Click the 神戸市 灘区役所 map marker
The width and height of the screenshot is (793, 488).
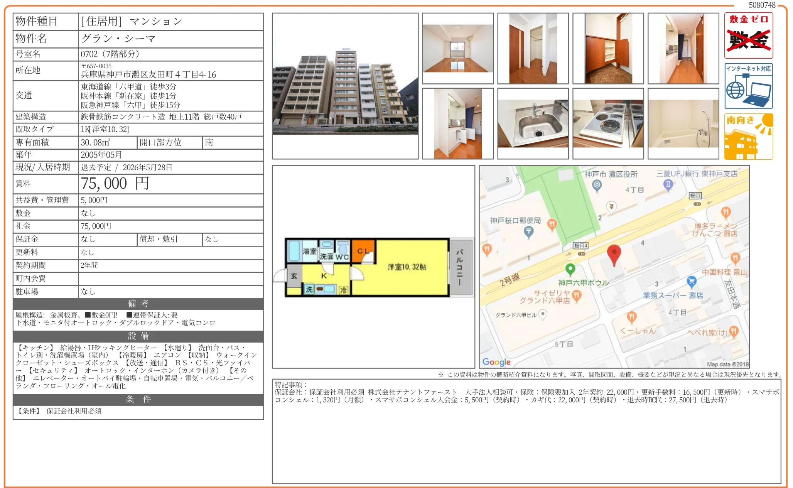597,185
